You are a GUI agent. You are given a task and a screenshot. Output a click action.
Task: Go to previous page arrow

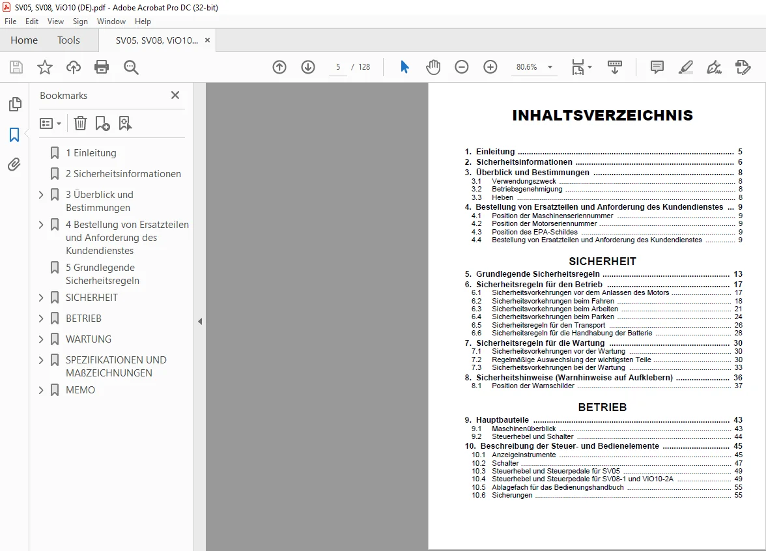click(x=279, y=67)
